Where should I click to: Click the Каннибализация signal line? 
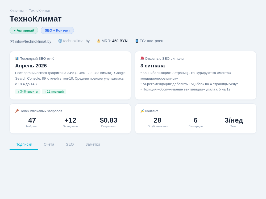click(x=186, y=76)
